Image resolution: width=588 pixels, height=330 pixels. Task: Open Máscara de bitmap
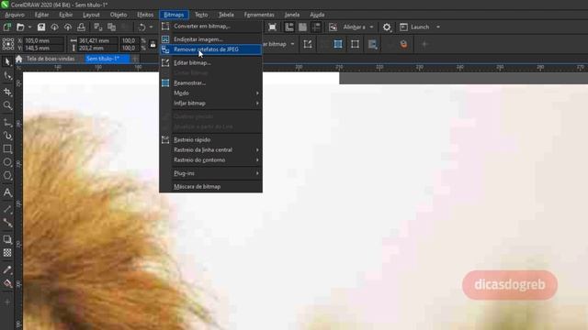[210, 186]
